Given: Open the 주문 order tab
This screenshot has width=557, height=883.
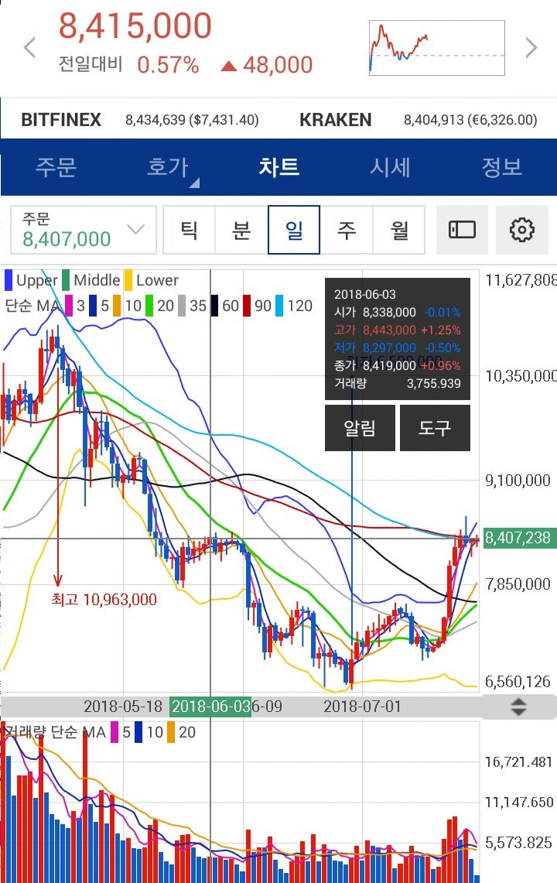Looking at the screenshot, I should (x=56, y=167).
